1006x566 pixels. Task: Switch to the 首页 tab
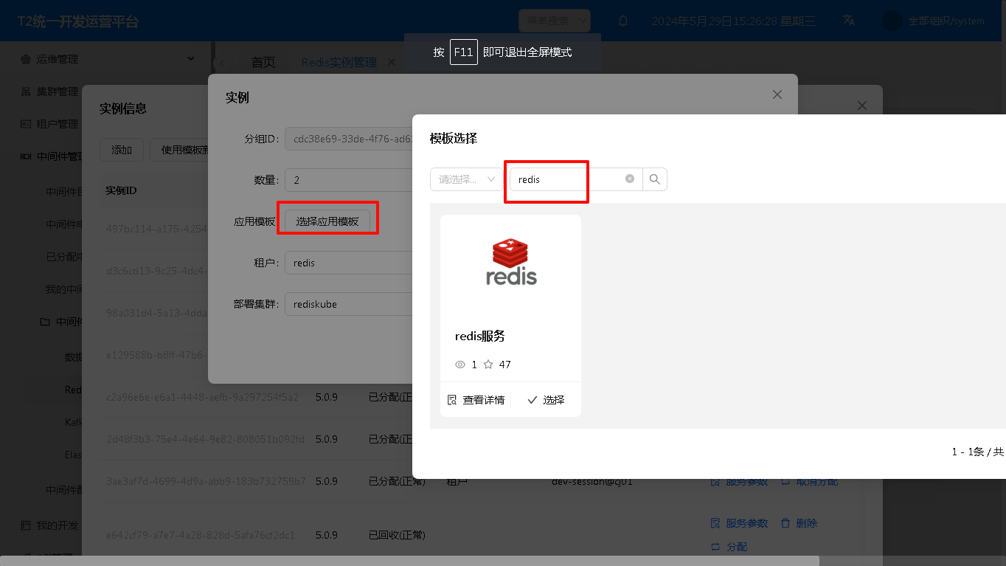(263, 63)
